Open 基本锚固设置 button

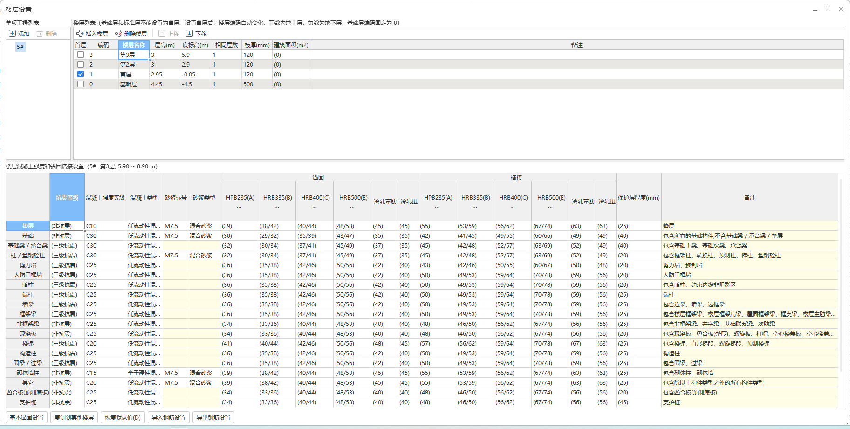27,417
